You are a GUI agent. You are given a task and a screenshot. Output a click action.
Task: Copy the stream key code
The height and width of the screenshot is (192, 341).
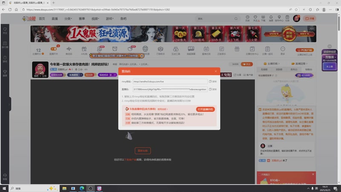point(213,89)
